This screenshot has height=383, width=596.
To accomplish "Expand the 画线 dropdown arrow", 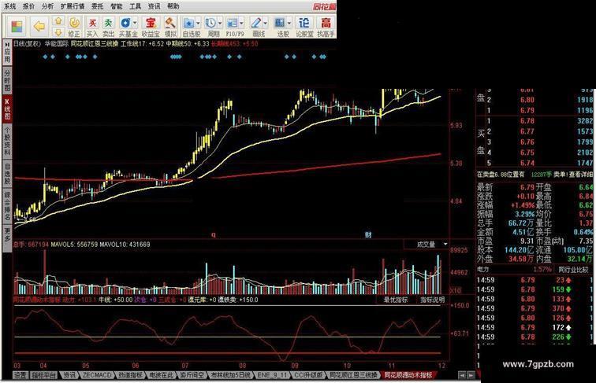I will pos(266,24).
